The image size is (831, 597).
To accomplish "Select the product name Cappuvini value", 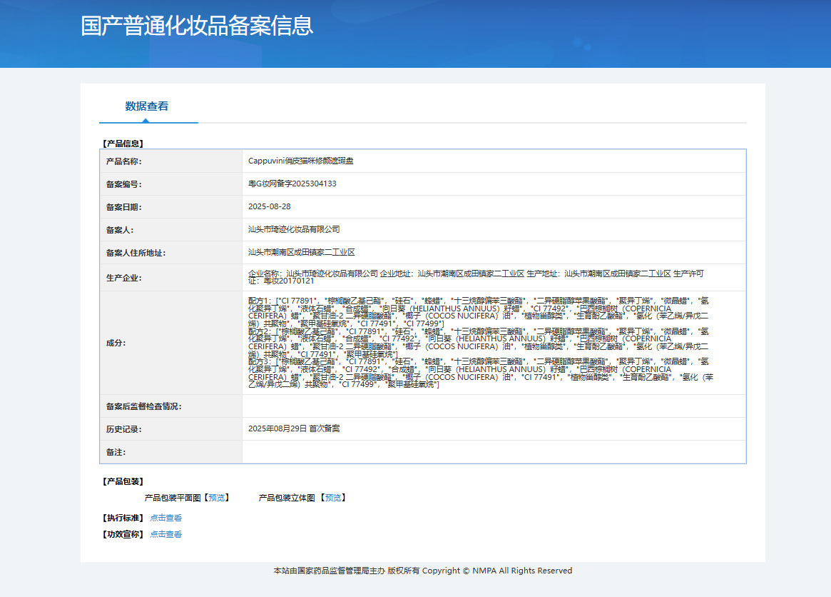I will point(300,161).
